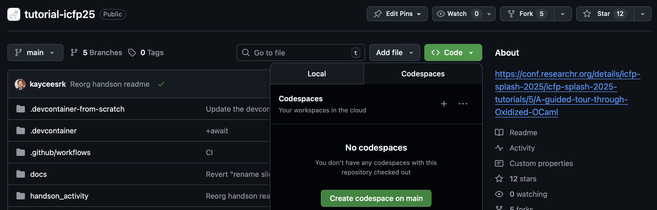Click the green commit status checkmark
Screen dimensions: 657x210
161,84
